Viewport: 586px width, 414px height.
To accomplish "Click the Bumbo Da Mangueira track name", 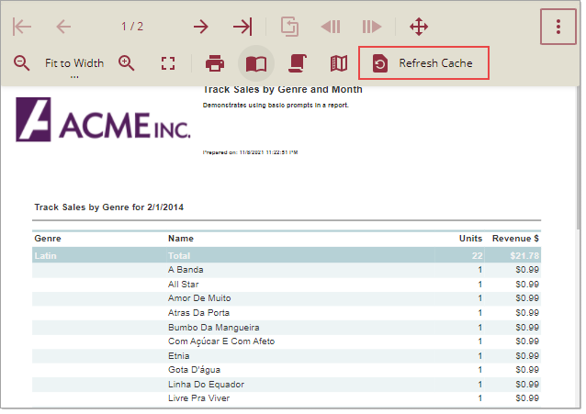I will pyautogui.click(x=214, y=328).
